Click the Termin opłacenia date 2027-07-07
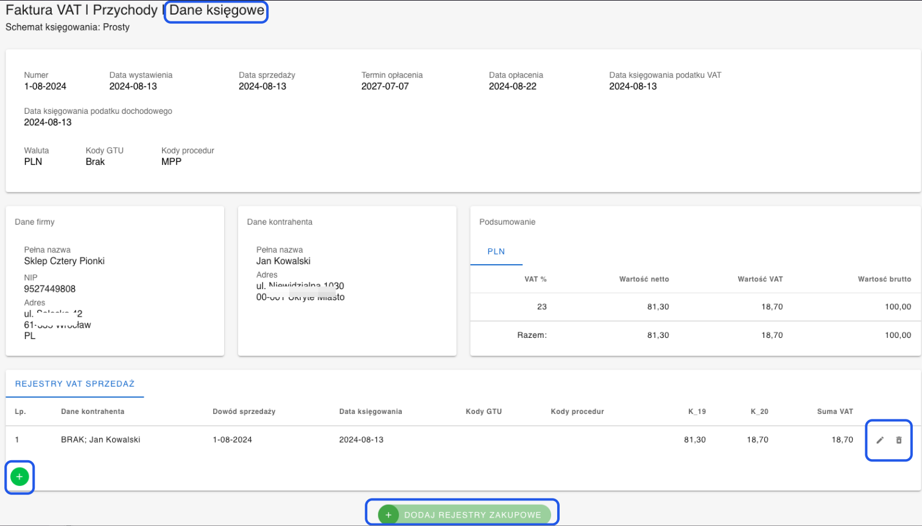 point(385,86)
